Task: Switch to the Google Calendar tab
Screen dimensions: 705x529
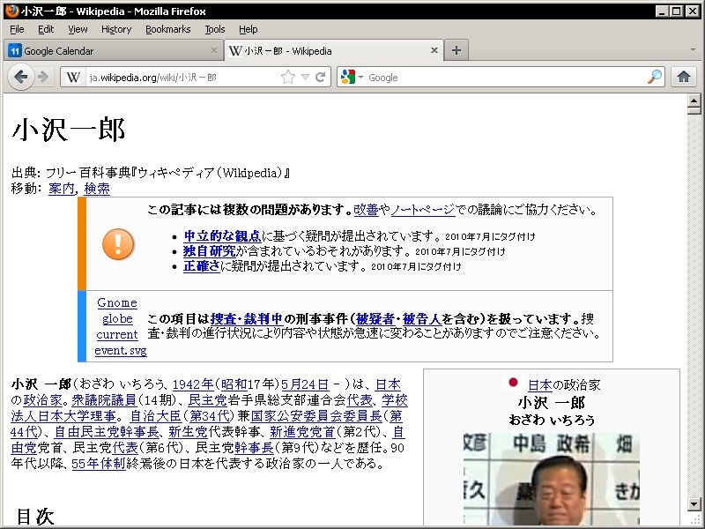Action: click(x=106, y=51)
